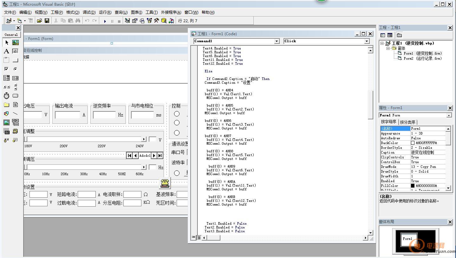Viewport: 456px width, 258px height.
Task: Click the BackColor color swatch
Action: pos(413,143)
